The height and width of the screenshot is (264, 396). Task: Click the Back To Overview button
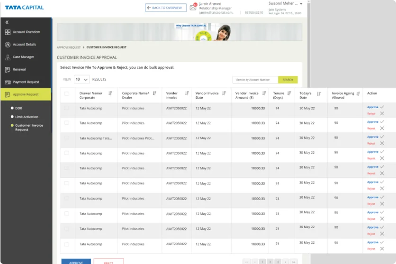click(x=166, y=8)
